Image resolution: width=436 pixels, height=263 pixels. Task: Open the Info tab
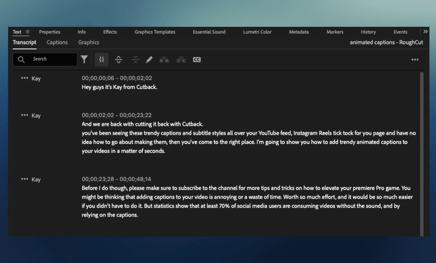coord(81,32)
